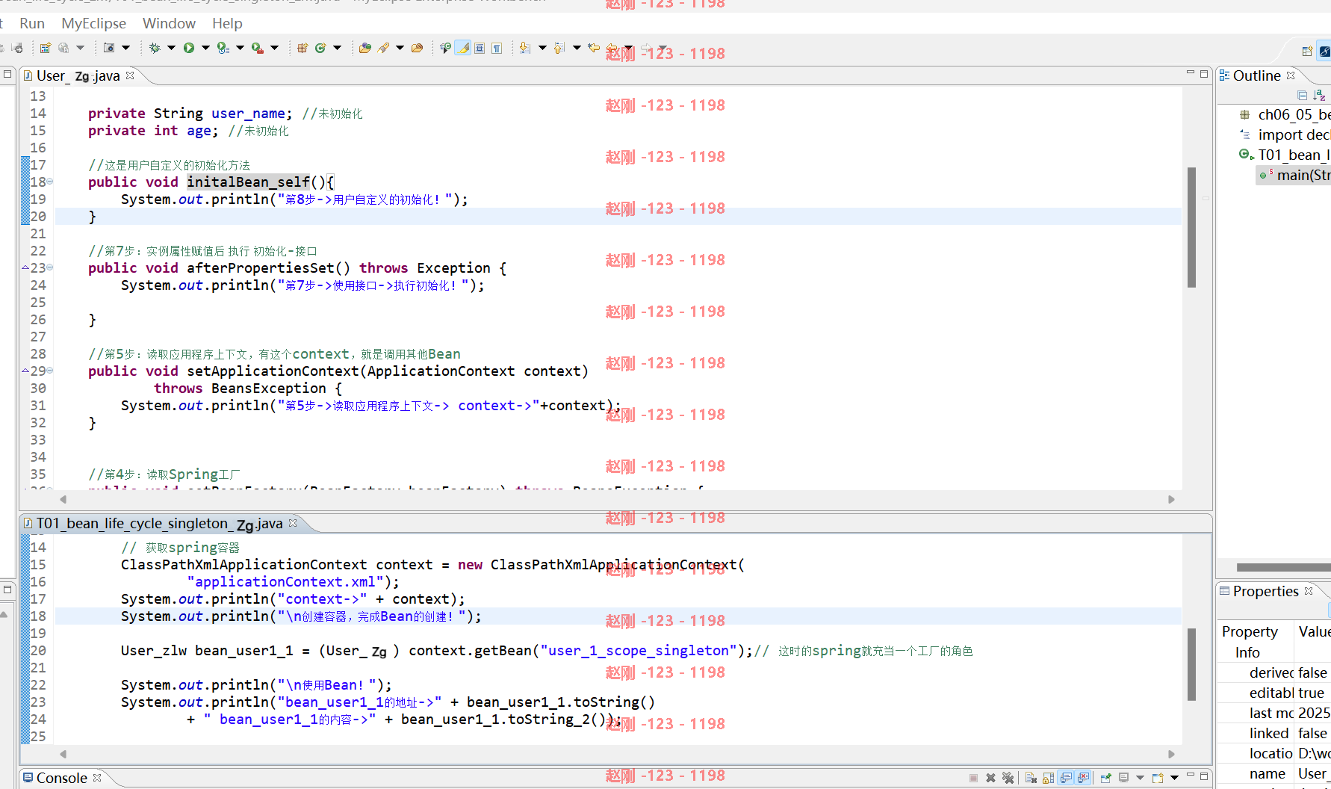Screen dimensions: 1331x789
Task: Select import declarations in Outline
Action: tap(1286, 134)
